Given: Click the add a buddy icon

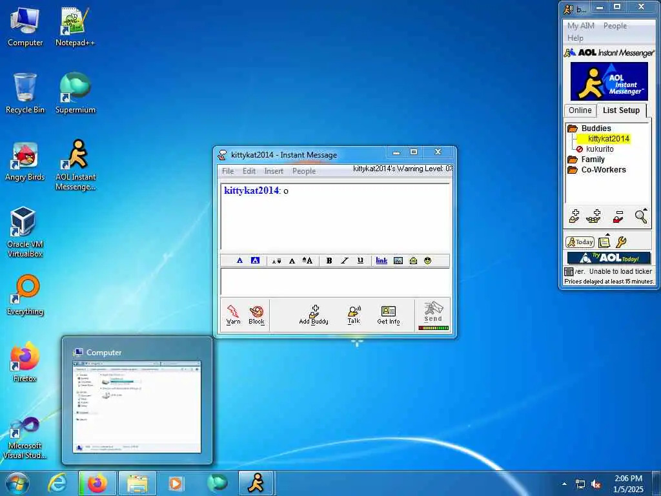Looking at the screenshot, I should click(575, 216).
